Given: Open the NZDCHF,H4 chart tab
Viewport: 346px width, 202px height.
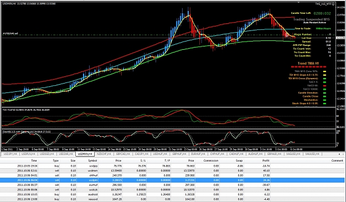Looking at the screenshot, I should point(104,154).
